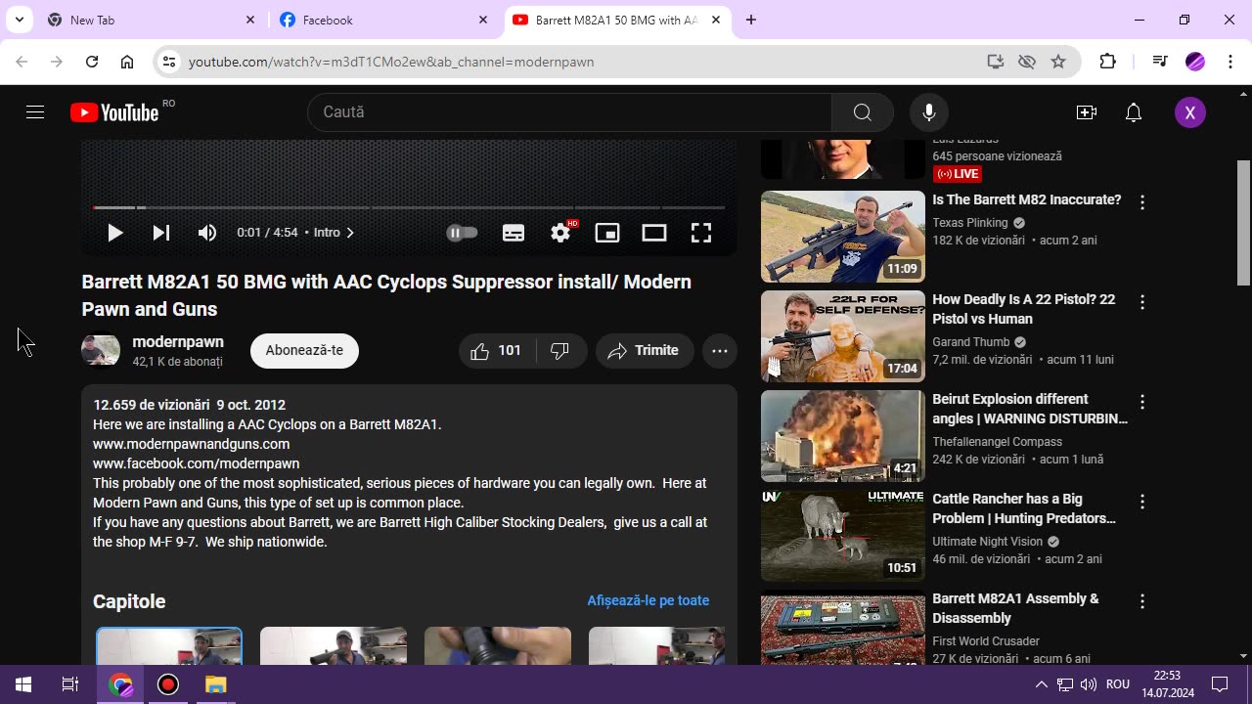Toggle the autoplay switch

click(x=462, y=233)
